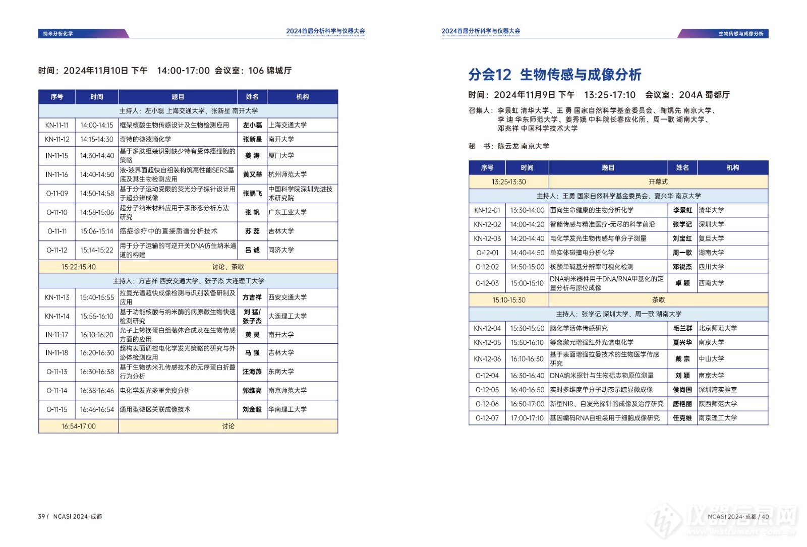Viewport: 807px width, 547px height.
Task: Click speaker name 汪海燕
Action: click(252, 372)
